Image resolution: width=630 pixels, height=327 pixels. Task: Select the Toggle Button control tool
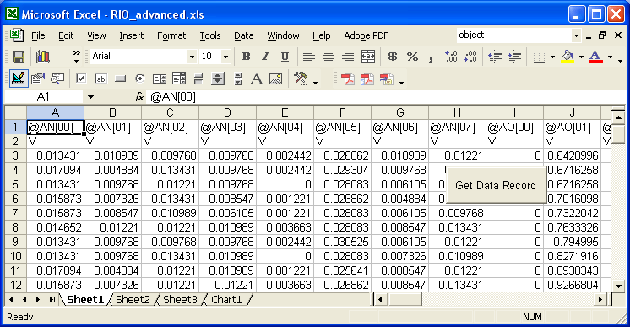coord(198,79)
